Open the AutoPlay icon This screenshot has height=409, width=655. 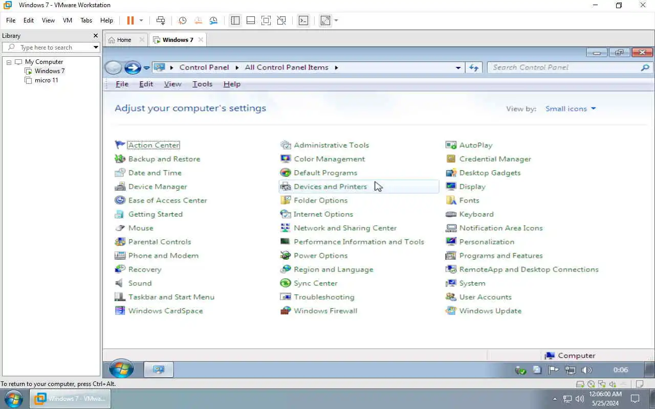click(x=451, y=145)
